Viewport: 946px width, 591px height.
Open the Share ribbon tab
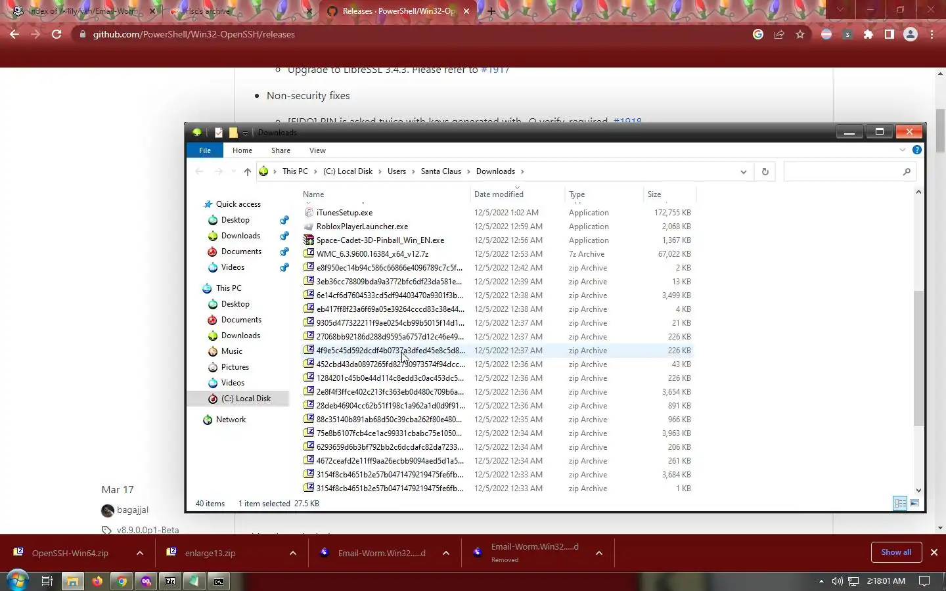click(281, 150)
